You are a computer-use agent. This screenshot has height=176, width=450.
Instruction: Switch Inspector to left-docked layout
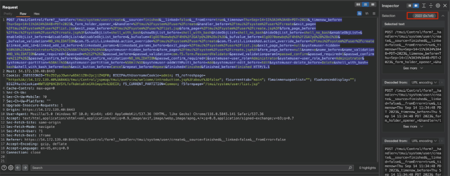(x=410, y=5)
